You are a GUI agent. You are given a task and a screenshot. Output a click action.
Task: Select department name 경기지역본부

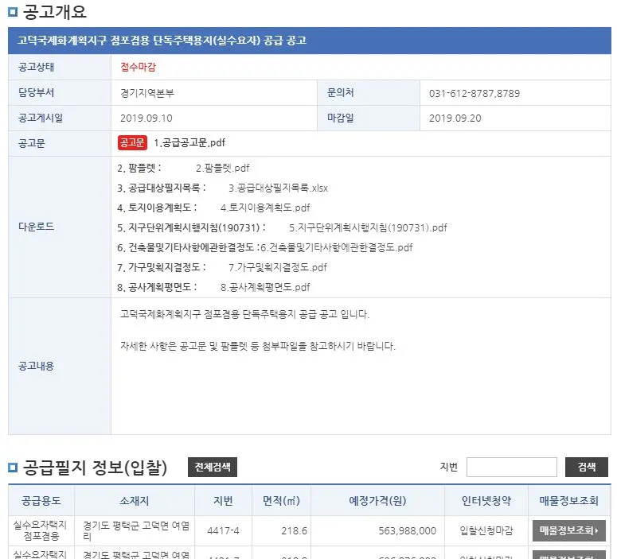click(x=147, y=93)
